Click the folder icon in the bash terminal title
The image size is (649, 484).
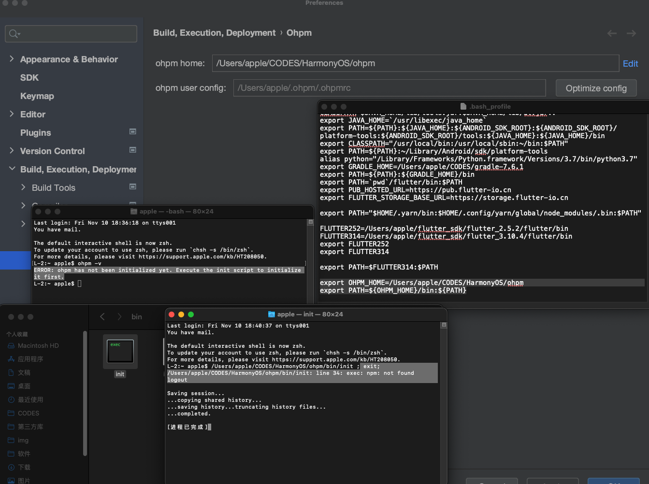click(134, 212)
